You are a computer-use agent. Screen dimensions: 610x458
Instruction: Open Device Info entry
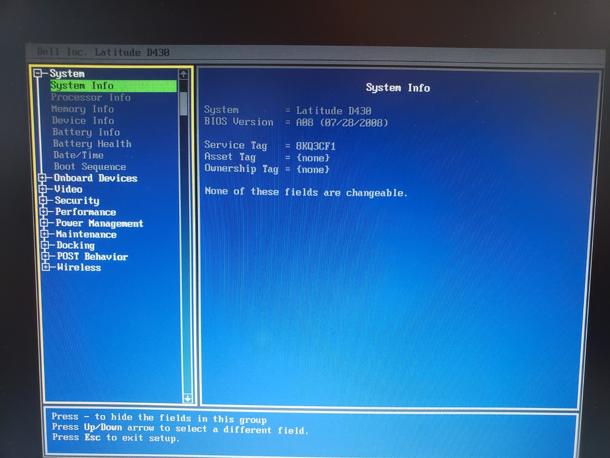83,121
